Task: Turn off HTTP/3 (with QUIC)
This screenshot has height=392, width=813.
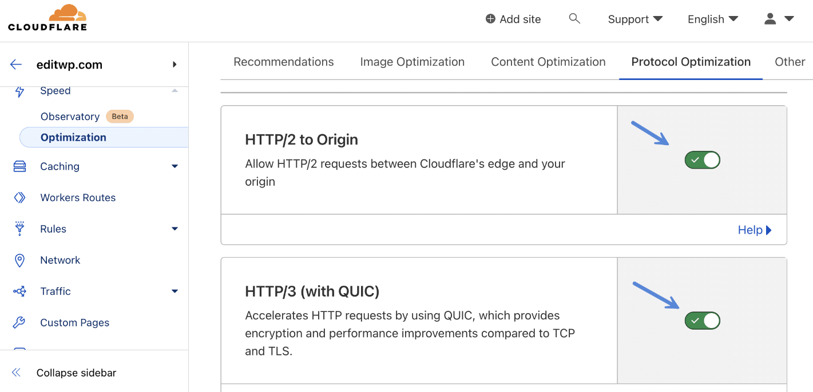Action: [x=702, y=321]
